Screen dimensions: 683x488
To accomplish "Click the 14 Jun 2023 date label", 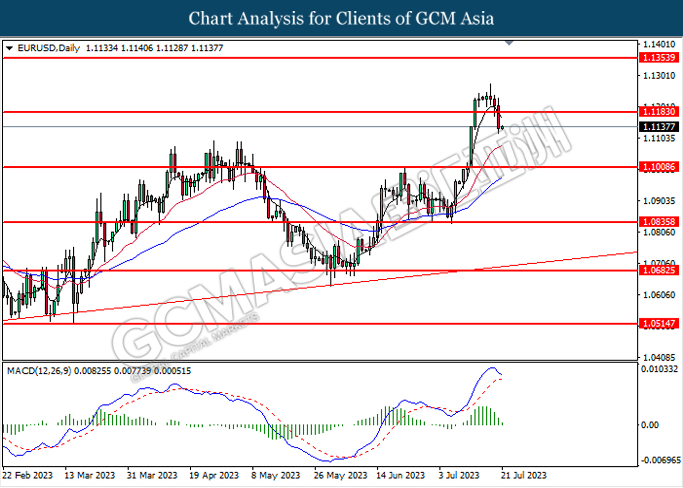I will 401,475.
